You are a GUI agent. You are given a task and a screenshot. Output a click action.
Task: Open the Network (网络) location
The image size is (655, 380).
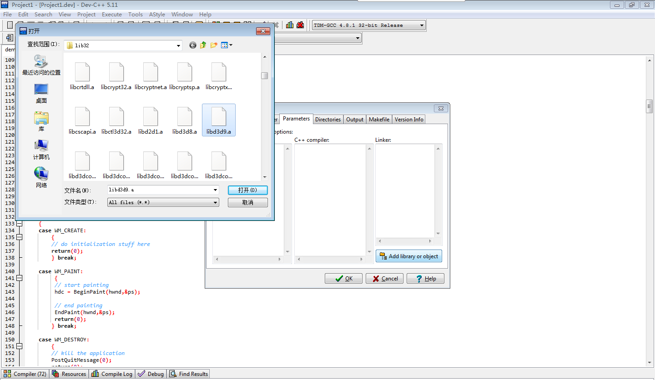point(41,178)
